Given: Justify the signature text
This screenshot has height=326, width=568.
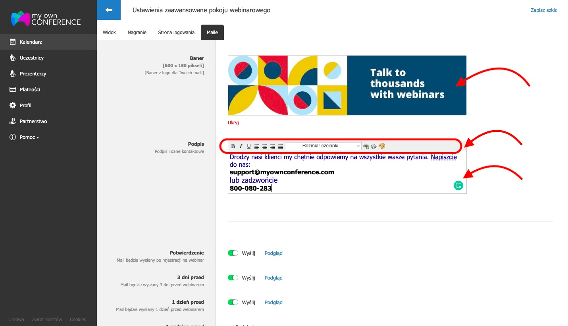Looking at the screenshot, I should [281, 146].
